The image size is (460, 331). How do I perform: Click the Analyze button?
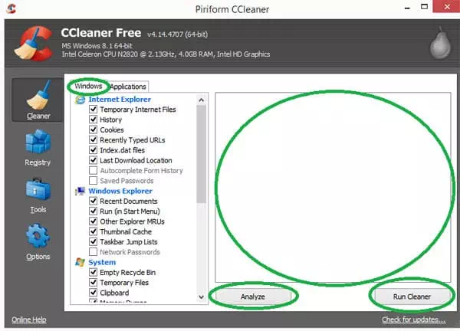pyautogui.click(x=253, y=297)
